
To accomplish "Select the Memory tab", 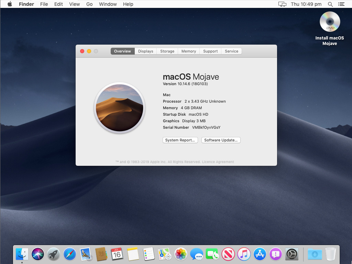I will [x=189, y=51].
